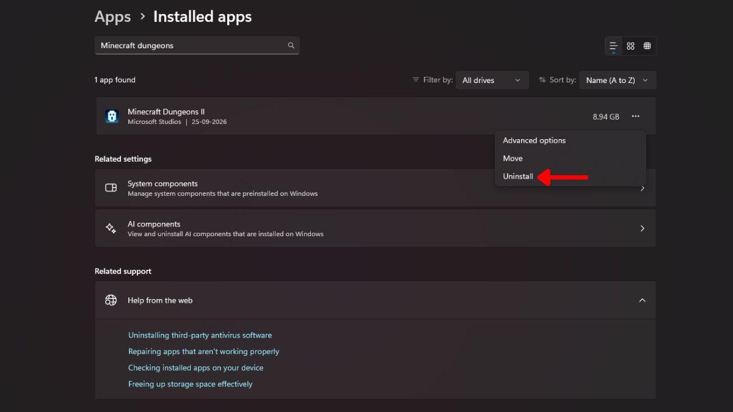
Task: Select Move from the context menu
Action: coord(513,158)
